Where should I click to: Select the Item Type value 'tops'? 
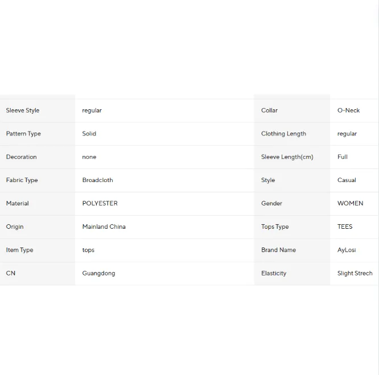[x=88, y=250]
